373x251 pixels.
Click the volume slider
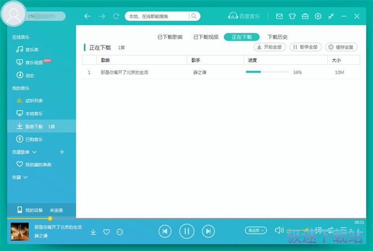[298, 230]
